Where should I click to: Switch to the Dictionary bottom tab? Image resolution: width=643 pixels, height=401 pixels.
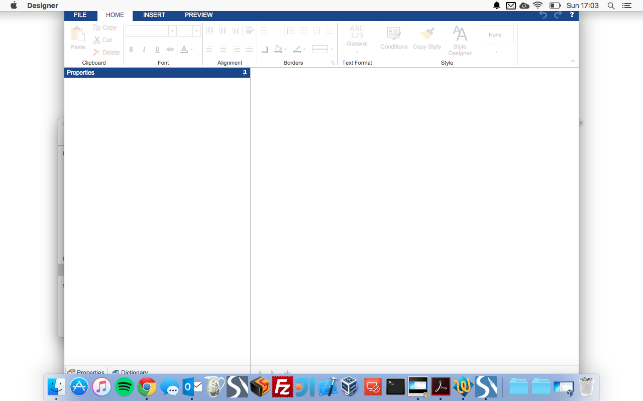130,373
